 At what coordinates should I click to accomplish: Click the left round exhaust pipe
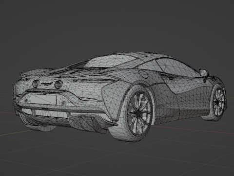(x=36, y=84)
